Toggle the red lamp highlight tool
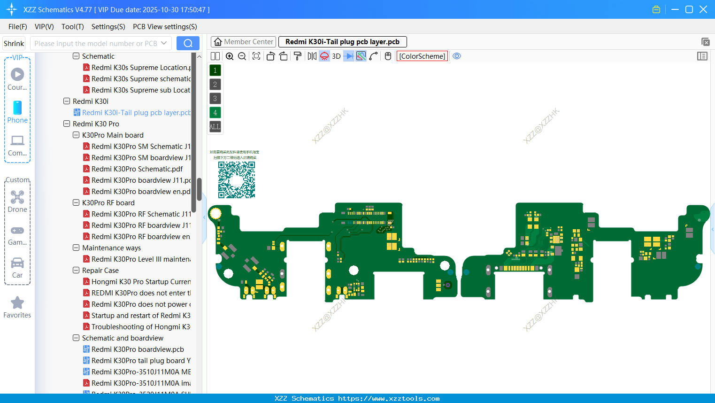This screenshot has width=715, height=403. pos(324,56)
